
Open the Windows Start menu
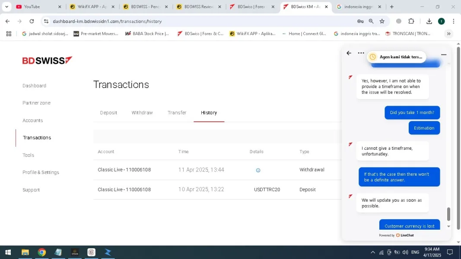(x=8, y=252)
